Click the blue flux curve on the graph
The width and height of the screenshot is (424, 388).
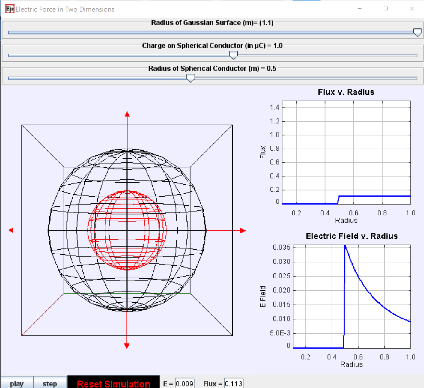coord(373,195)
